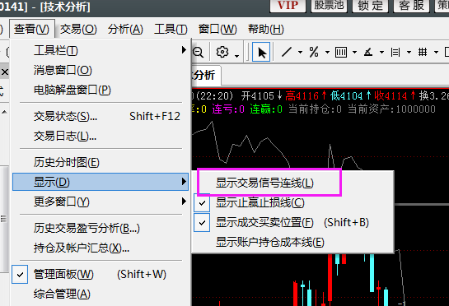Click the 当前持仓:0 readout
This screenshot has height=306, width=449.
315,109
